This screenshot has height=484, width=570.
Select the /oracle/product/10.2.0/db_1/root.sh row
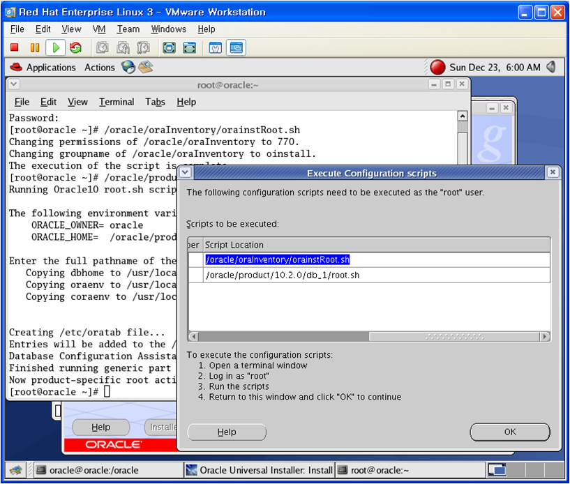click(369, 275)
